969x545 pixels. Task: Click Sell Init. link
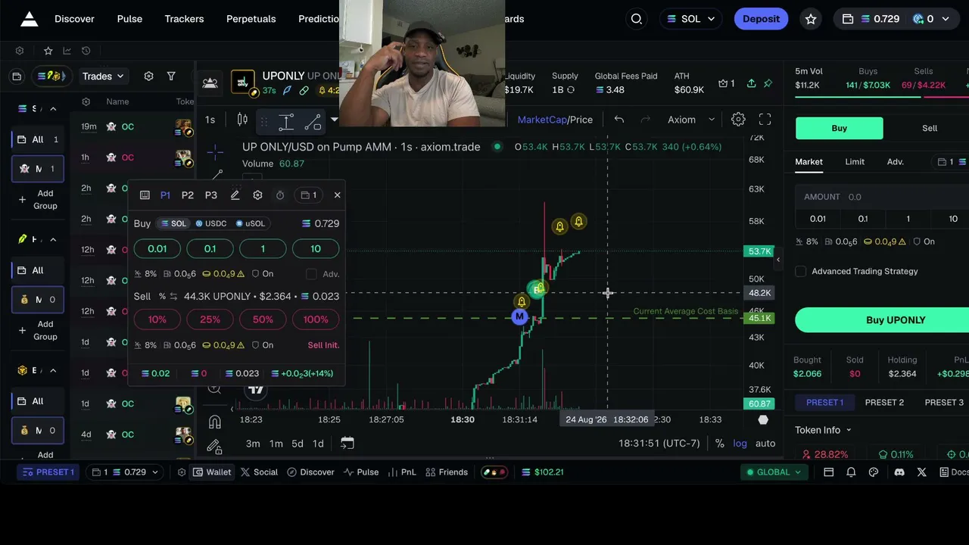(323, 345)
